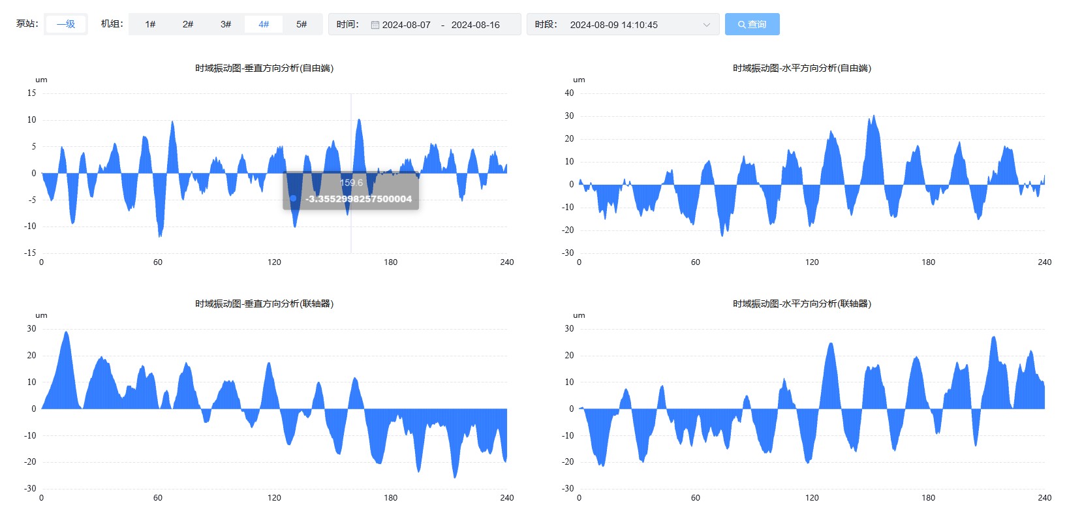This screenshot has height=513, width=1067.
Task: Select the 一级 pump station option
Action: tap(66, 24)
